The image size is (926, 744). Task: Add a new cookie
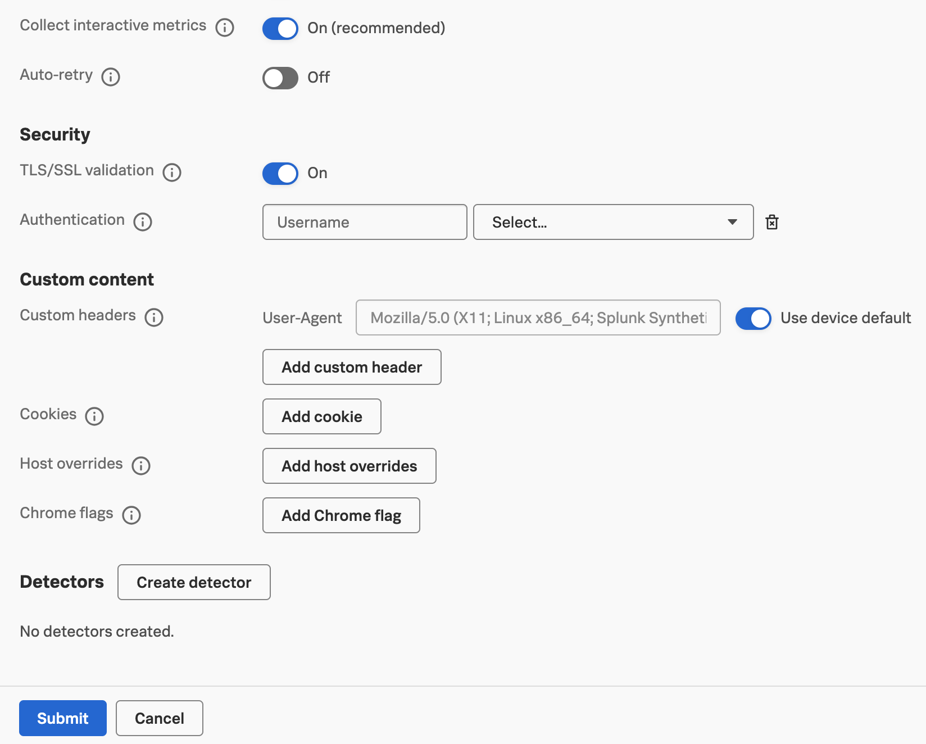[x=321, y=416]
